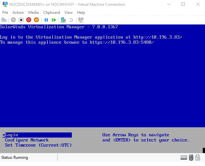Viewport: 205px width, 166px height.
Task: Click the keyboard status icon
Action: click(x=184, y=157)
